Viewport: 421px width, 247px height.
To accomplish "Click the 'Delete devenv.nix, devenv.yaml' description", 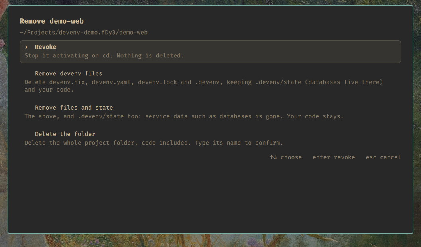I will 203,86.
